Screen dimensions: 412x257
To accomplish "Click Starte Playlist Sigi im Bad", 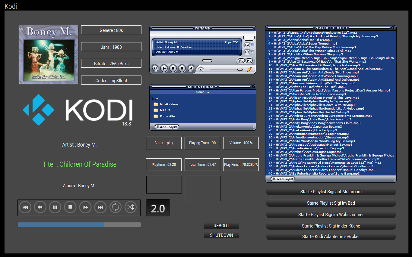I will point(331,203).
